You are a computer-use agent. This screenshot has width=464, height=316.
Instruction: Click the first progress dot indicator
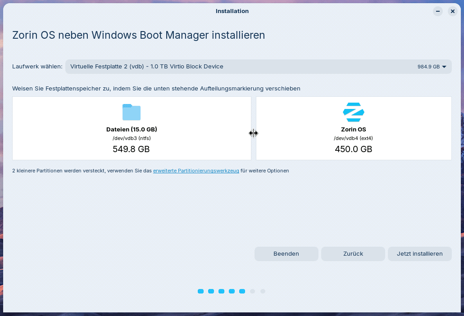tap(200, 291)
